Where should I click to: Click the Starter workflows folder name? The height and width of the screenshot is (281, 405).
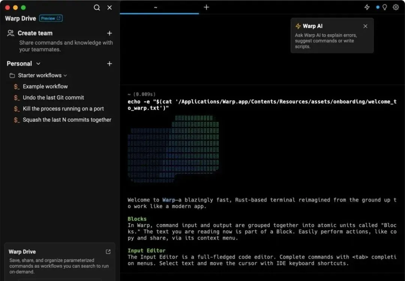coord(40,75)
